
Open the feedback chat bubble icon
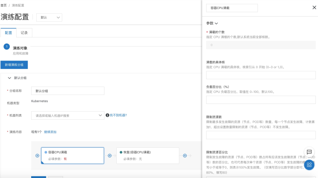click(x=309, y=152)
